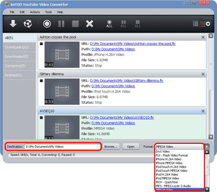Open the File menu
The height and width of the screenshot is (192, 217).
[x=12, y=12]
